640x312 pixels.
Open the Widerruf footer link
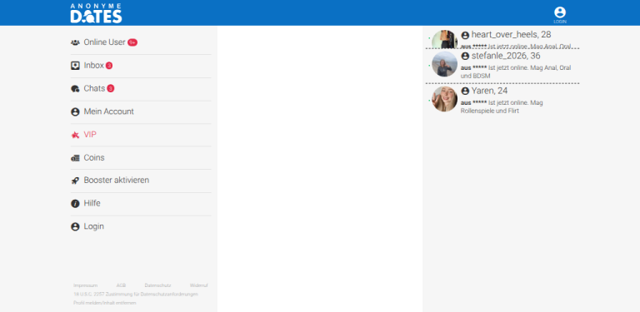[x=198, y=285]
